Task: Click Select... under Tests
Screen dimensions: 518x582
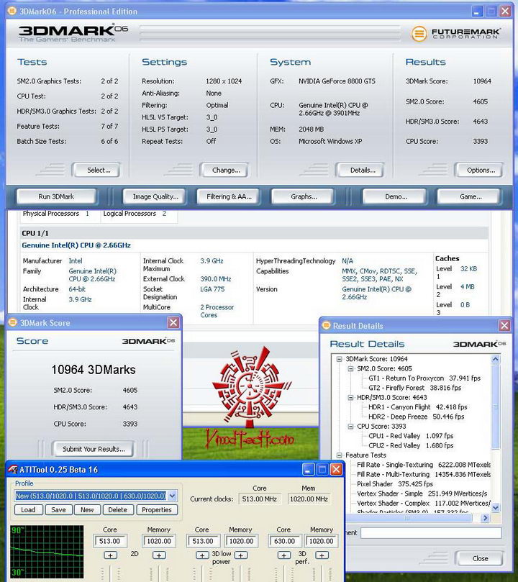Action: (96, 170)
